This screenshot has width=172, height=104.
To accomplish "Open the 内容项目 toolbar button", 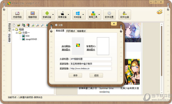I will point(17,15).
